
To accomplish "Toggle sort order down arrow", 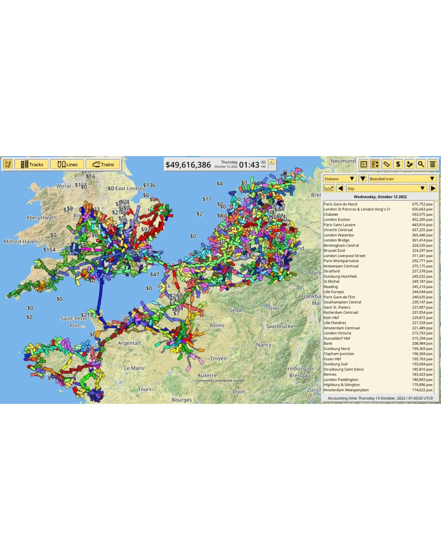I will click(362, 179).
